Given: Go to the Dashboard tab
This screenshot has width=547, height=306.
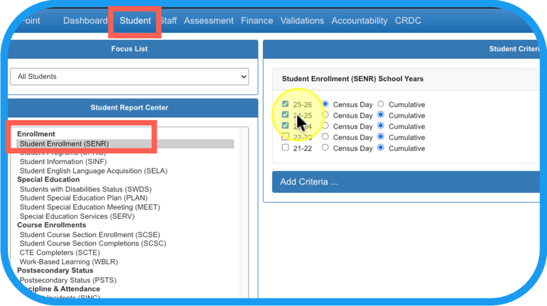Looking at the screenshot, I should pyautogui.click(x=85, y=21).
